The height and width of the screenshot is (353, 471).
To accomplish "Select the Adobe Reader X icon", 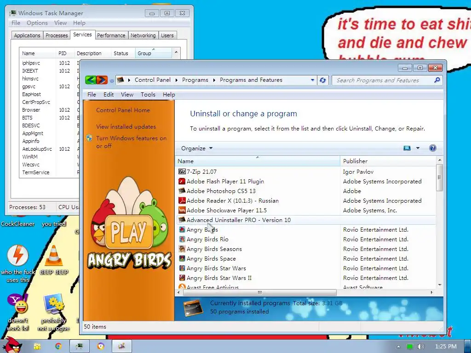I will point(182,200).
